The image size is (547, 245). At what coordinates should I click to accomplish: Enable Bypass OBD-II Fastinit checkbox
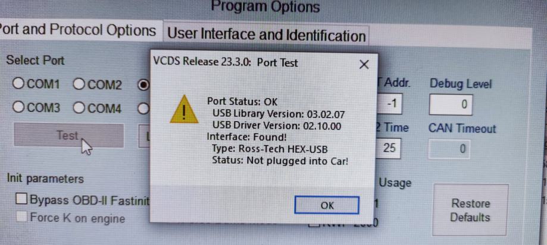pyautogui.click(x=83, y=200)
